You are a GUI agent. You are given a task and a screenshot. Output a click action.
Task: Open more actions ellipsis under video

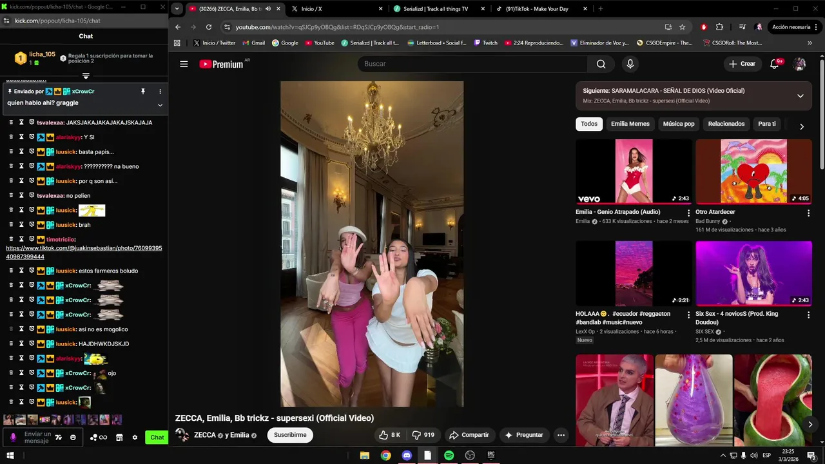[x=561, y=435]
